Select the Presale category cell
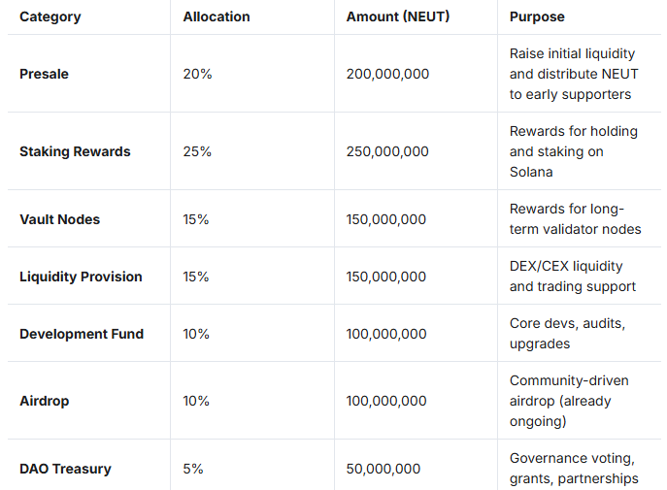The width and height of the screenshot is (667, 490). point(45,74)
